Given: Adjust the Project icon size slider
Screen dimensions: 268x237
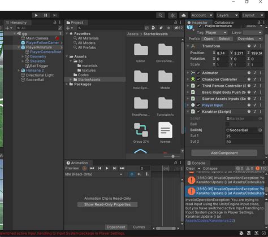Looking at the screenshot, I should tap(173, 156).
